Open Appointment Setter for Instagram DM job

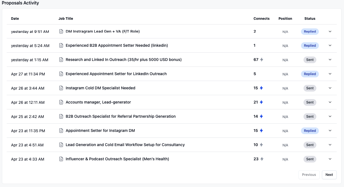(100, 131)
